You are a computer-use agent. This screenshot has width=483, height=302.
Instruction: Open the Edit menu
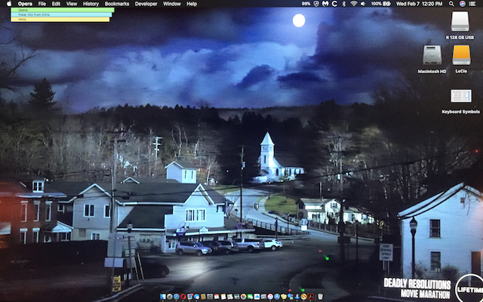[x=56, y=4]
